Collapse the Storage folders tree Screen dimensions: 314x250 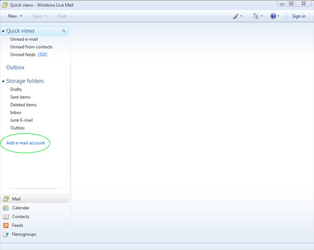pyautogui.click(x=3, y=81)
